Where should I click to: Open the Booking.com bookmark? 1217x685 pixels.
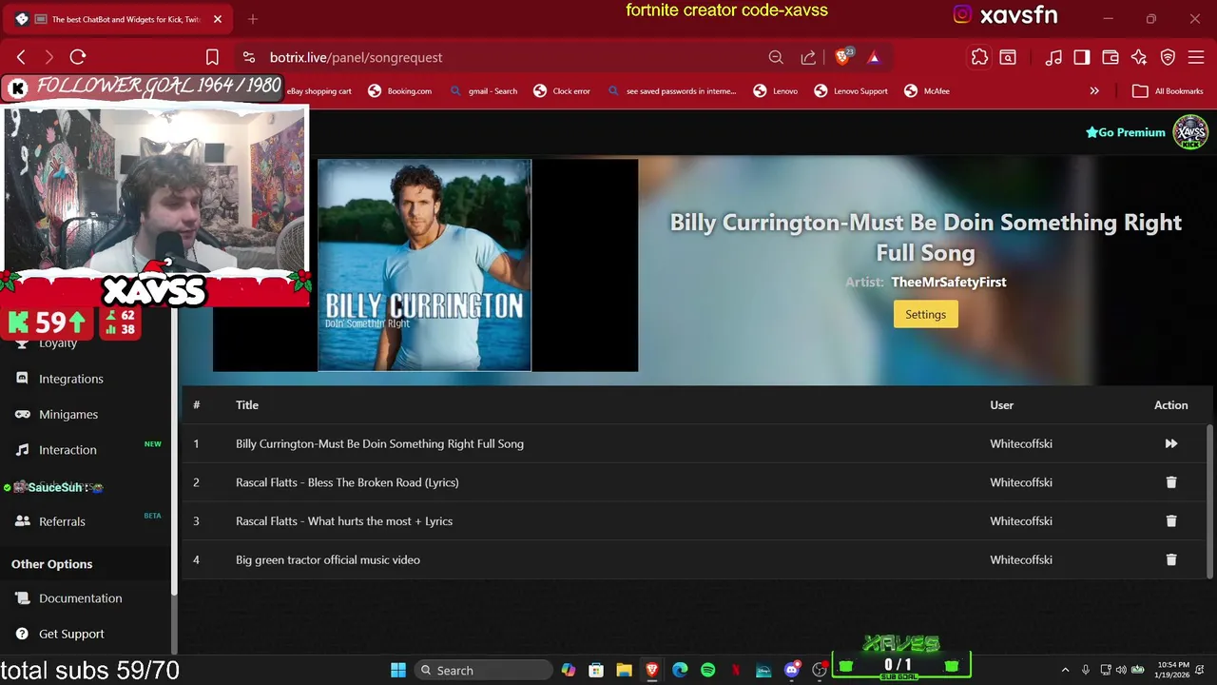pyautogui.click(x=400, y=91)
